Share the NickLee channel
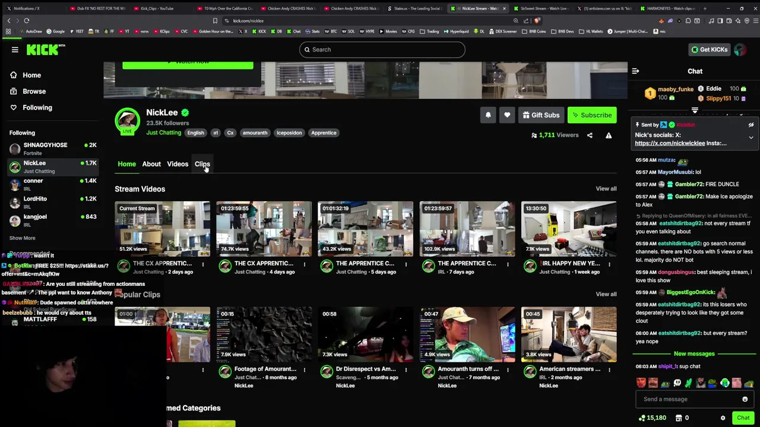Viewport: 760px width, 427px height. pos(590,135)
